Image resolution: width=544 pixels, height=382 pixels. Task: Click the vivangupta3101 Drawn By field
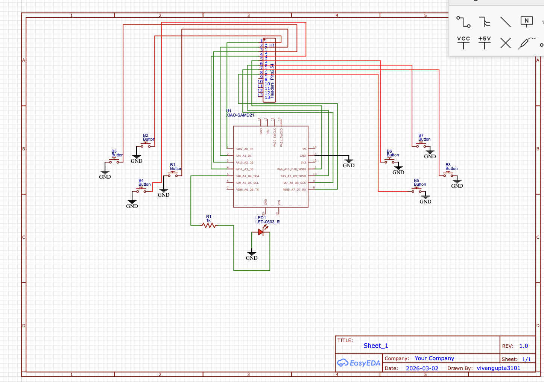[x=498, y=368]
